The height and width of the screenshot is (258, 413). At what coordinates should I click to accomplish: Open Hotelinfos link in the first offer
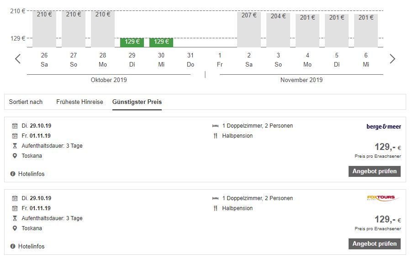[31, 174]
